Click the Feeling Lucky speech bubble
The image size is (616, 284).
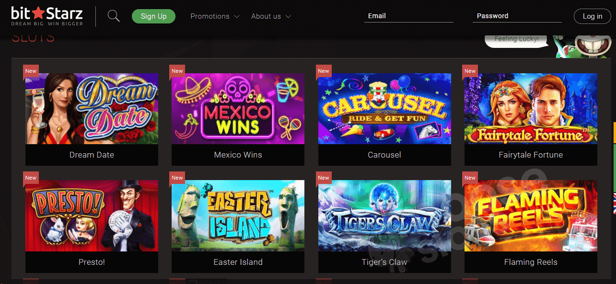pyautogui.click(x=516, y=40)
